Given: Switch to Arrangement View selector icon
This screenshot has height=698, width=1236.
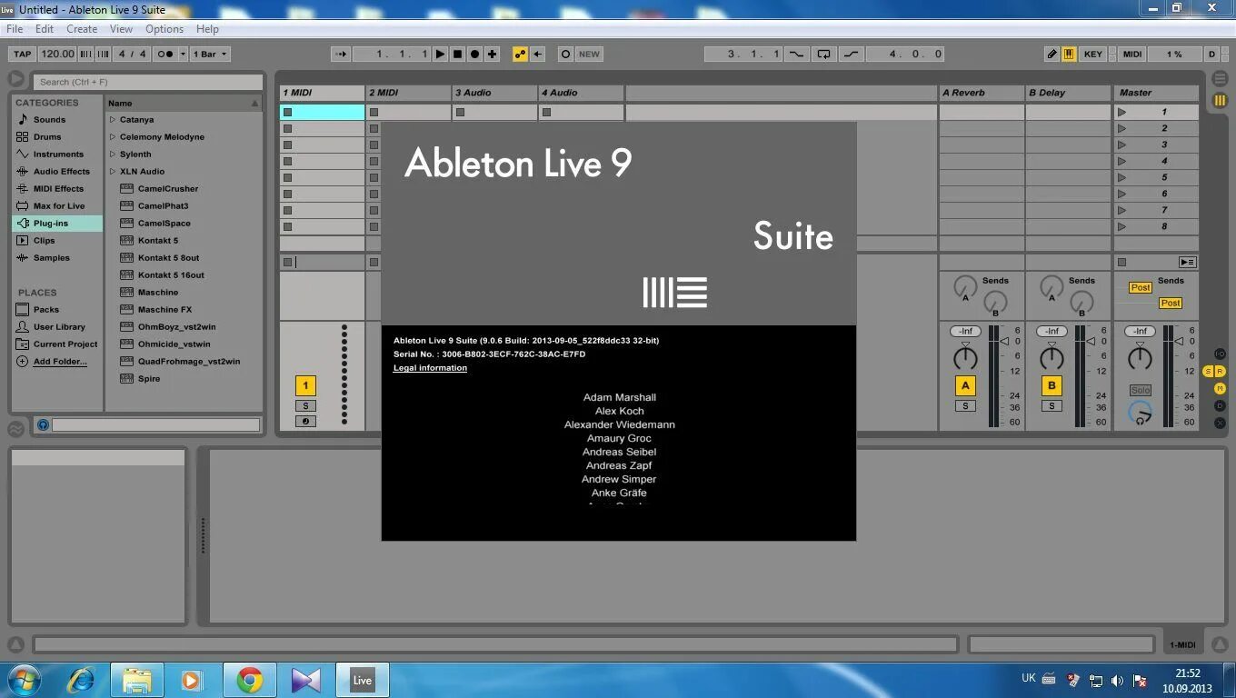Looking at the screenshot, I should coord(1220,79).
